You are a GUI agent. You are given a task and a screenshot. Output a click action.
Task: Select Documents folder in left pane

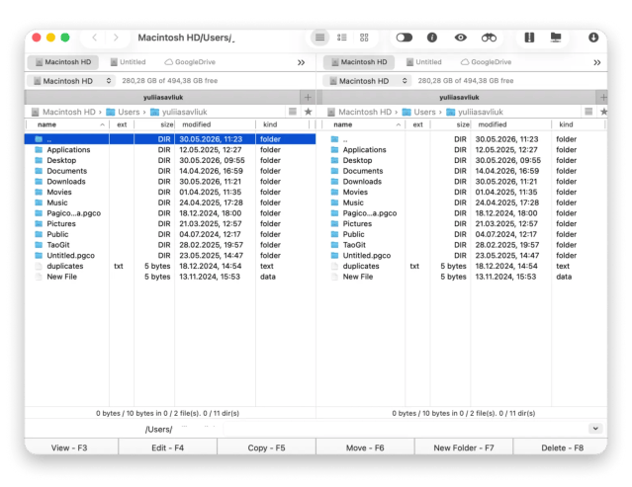pyautogui.click(x=170, y=171)
